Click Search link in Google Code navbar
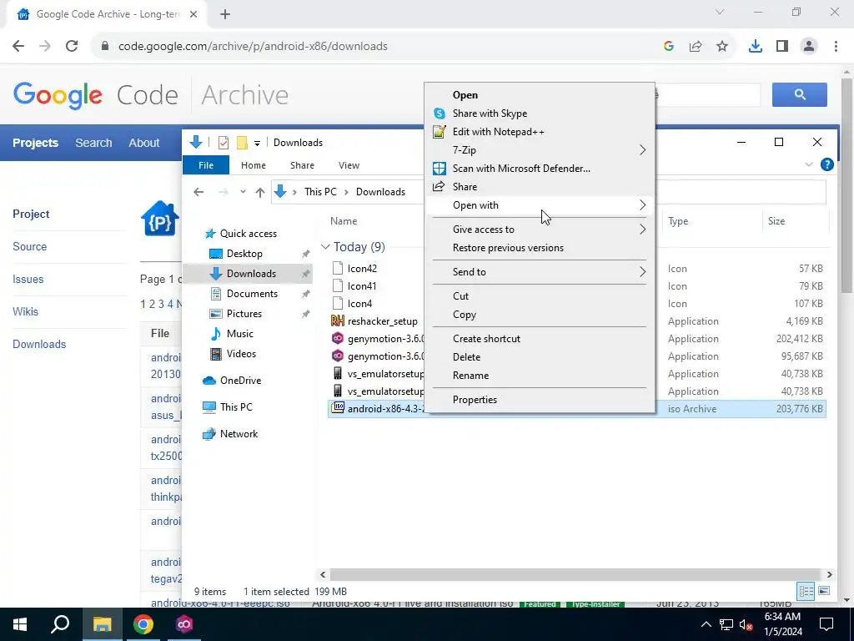 pos(93,143)
